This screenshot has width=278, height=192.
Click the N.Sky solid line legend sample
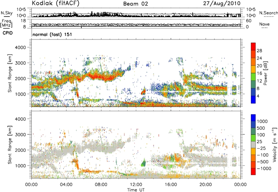(7, 16)
